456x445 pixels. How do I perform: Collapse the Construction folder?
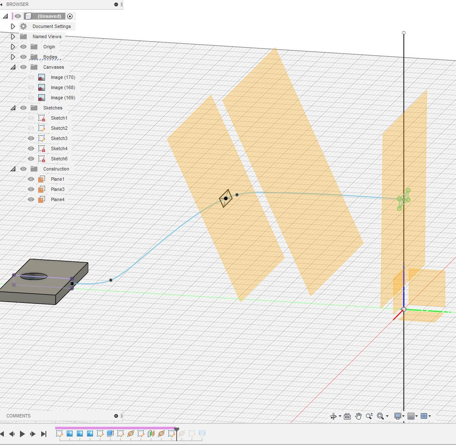pyautogui.click(x=13, y=169)
